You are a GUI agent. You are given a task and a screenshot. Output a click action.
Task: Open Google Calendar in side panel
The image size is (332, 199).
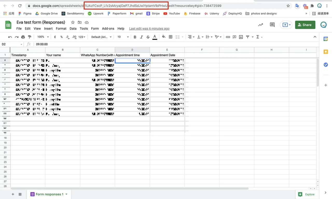coord(326,39)
